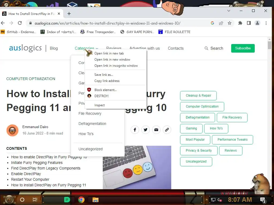Viewport: 274px width, 205px height.
Task: Click the 'Cleanup & Repair' tag button
Action: coord(198,96)
